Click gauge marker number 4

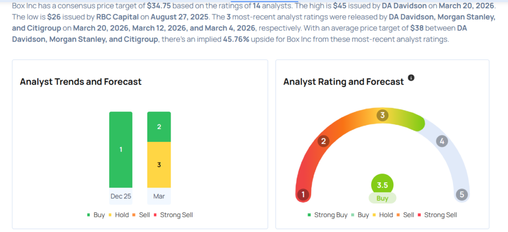[x=442, y=141]
